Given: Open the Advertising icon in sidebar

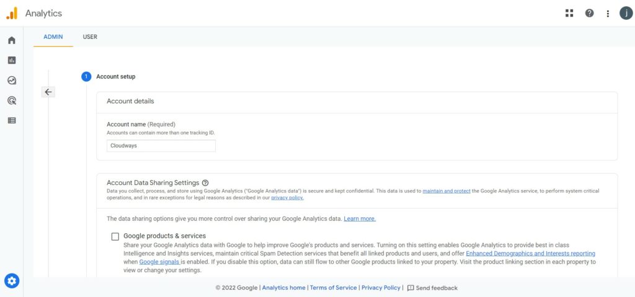Looking at the screenshot, I should point(12,100).
